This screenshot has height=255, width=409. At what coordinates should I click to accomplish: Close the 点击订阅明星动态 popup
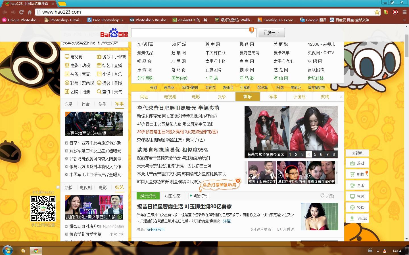tap(238, 181)
